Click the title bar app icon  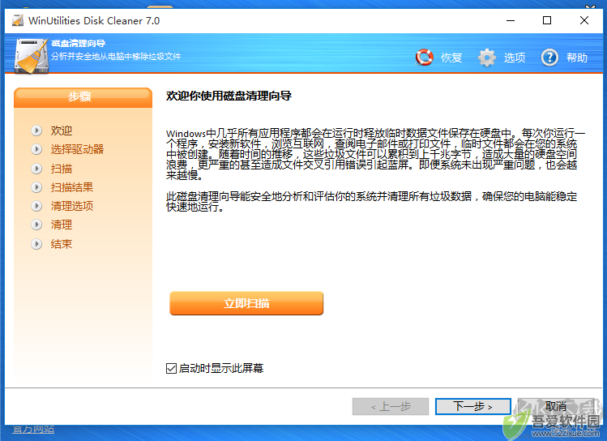coord(18,20)
